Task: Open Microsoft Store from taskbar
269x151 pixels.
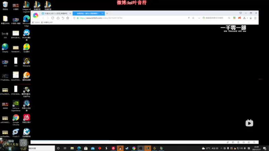Action: click(86, 148)
